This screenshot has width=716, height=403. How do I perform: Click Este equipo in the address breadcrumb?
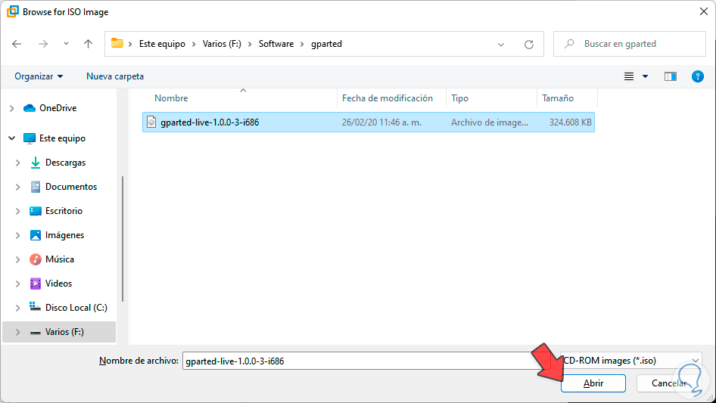coord(162,44)
